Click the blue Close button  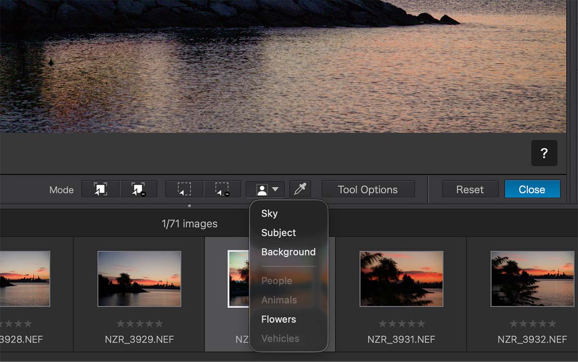coord(532,189)
